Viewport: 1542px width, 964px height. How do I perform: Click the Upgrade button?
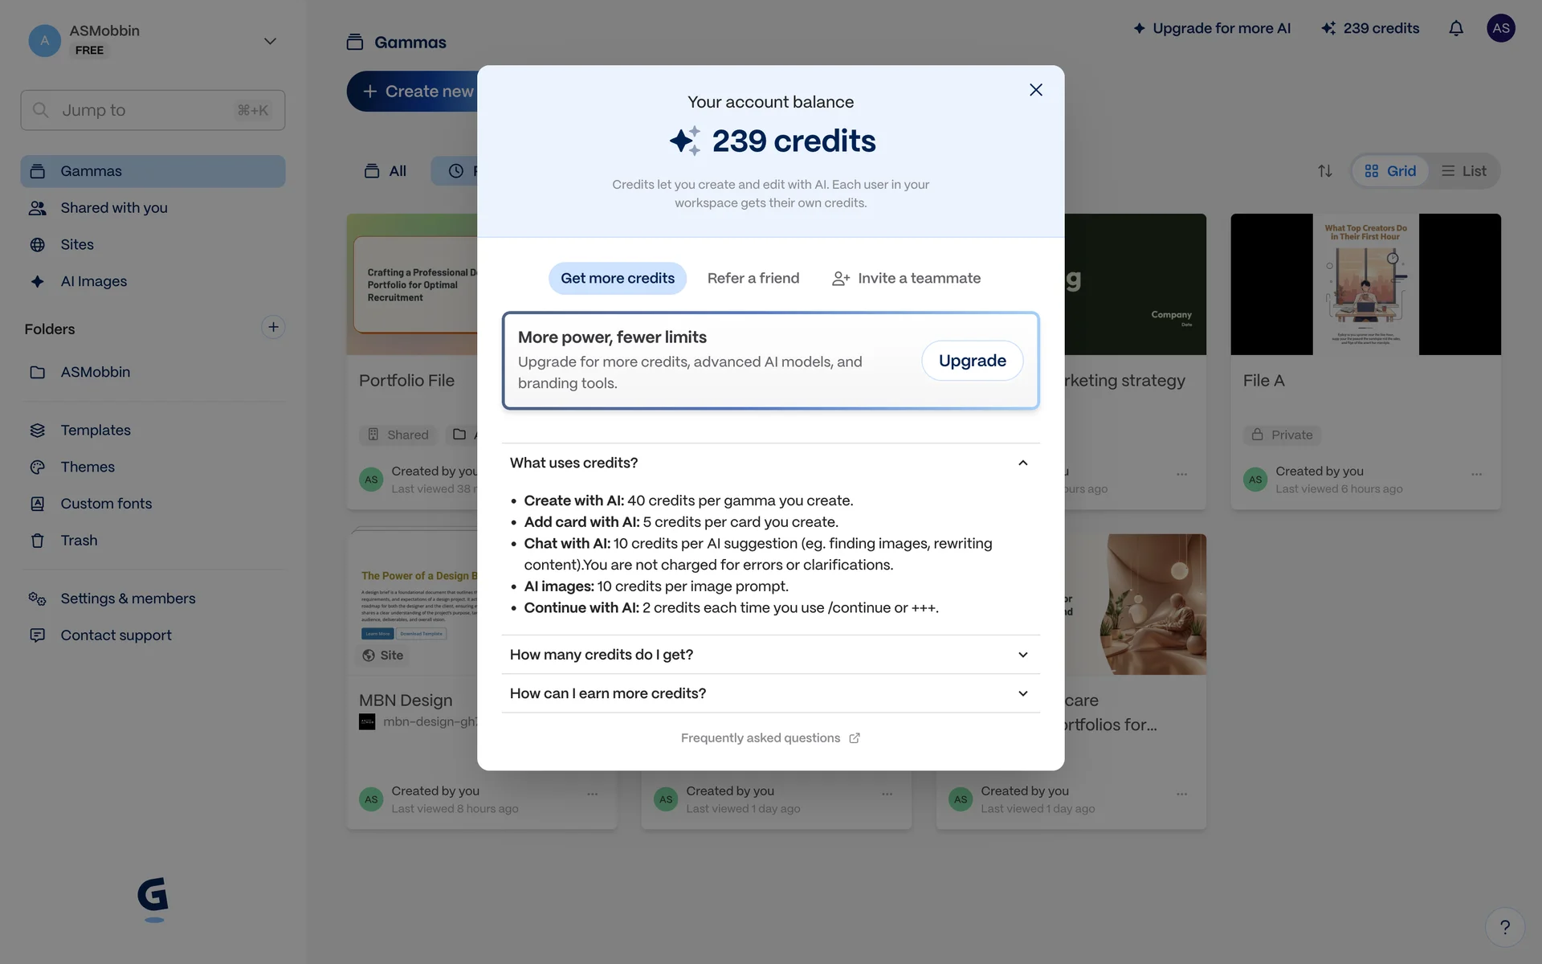pyautogui.click(x=972, y=361)
